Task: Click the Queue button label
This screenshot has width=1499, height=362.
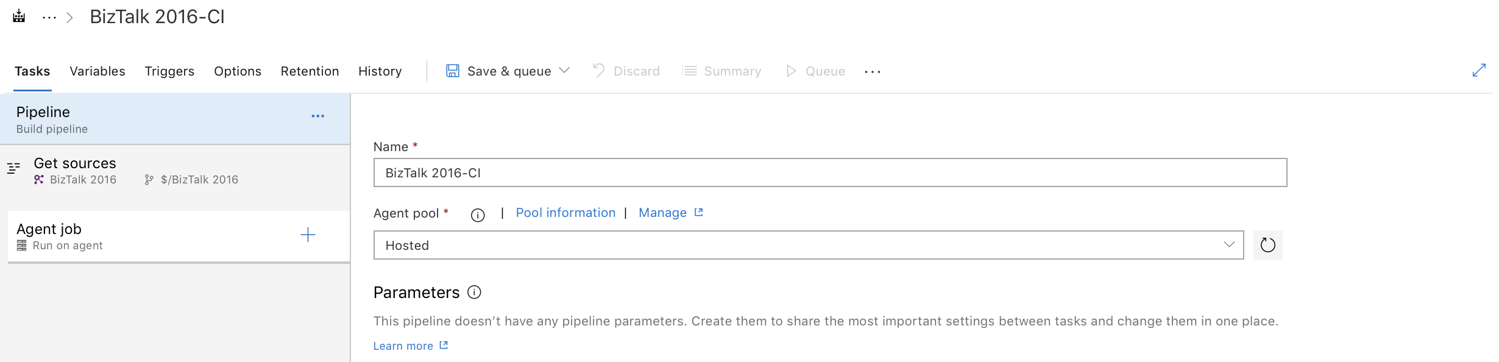Action: (x=825, y=71)
